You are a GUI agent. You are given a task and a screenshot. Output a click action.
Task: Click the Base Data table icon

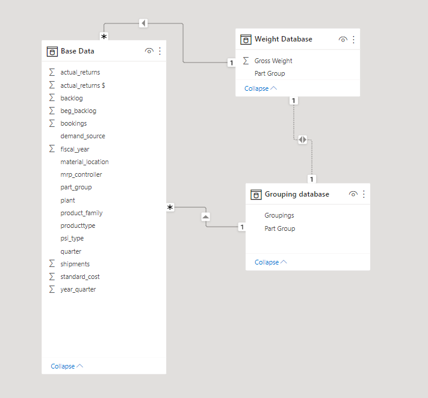52,51
